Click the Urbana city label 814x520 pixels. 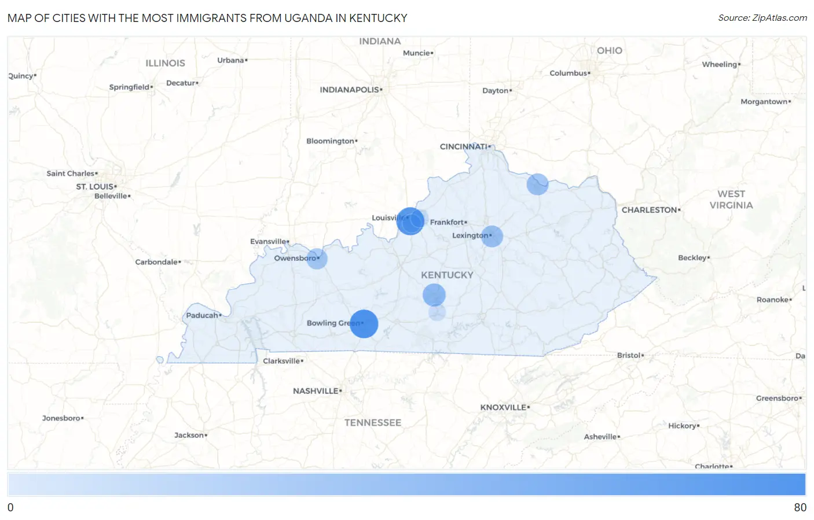click(230, 60)
